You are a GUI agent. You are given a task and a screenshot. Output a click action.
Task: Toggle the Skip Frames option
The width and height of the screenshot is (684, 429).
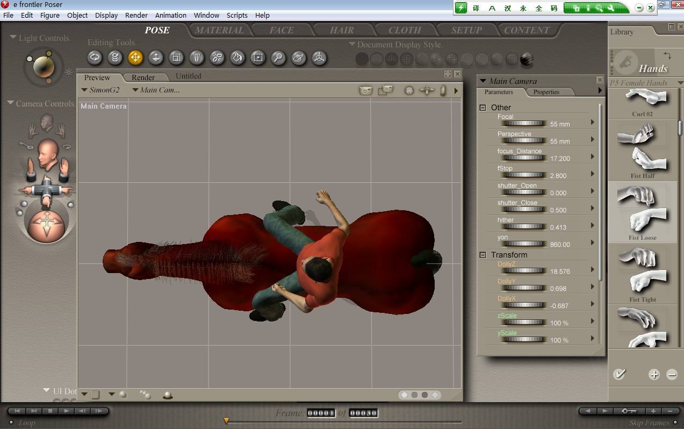point(675,423)
